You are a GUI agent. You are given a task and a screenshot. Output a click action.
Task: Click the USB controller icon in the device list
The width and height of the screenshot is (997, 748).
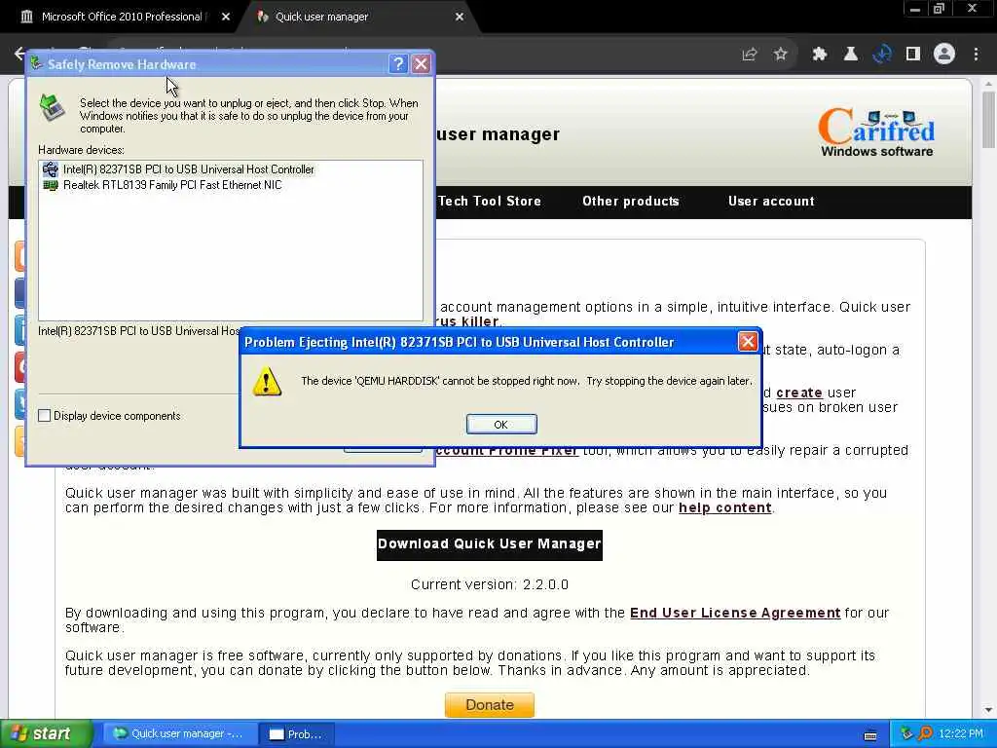tap(51, 169)
